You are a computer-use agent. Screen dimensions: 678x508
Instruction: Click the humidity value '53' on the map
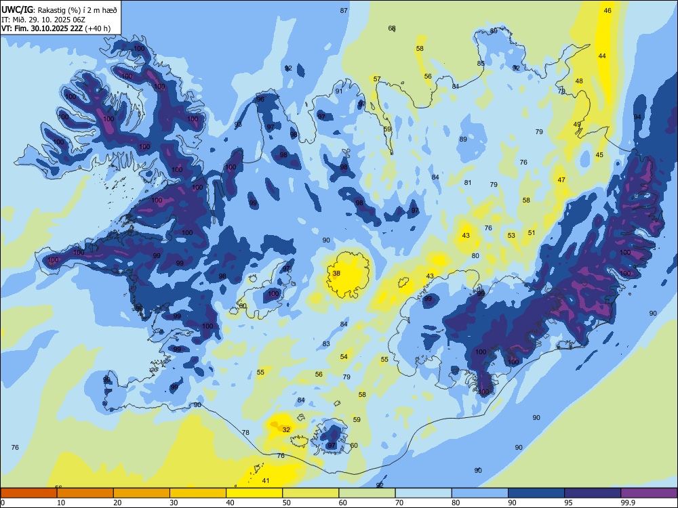[511, 236]
